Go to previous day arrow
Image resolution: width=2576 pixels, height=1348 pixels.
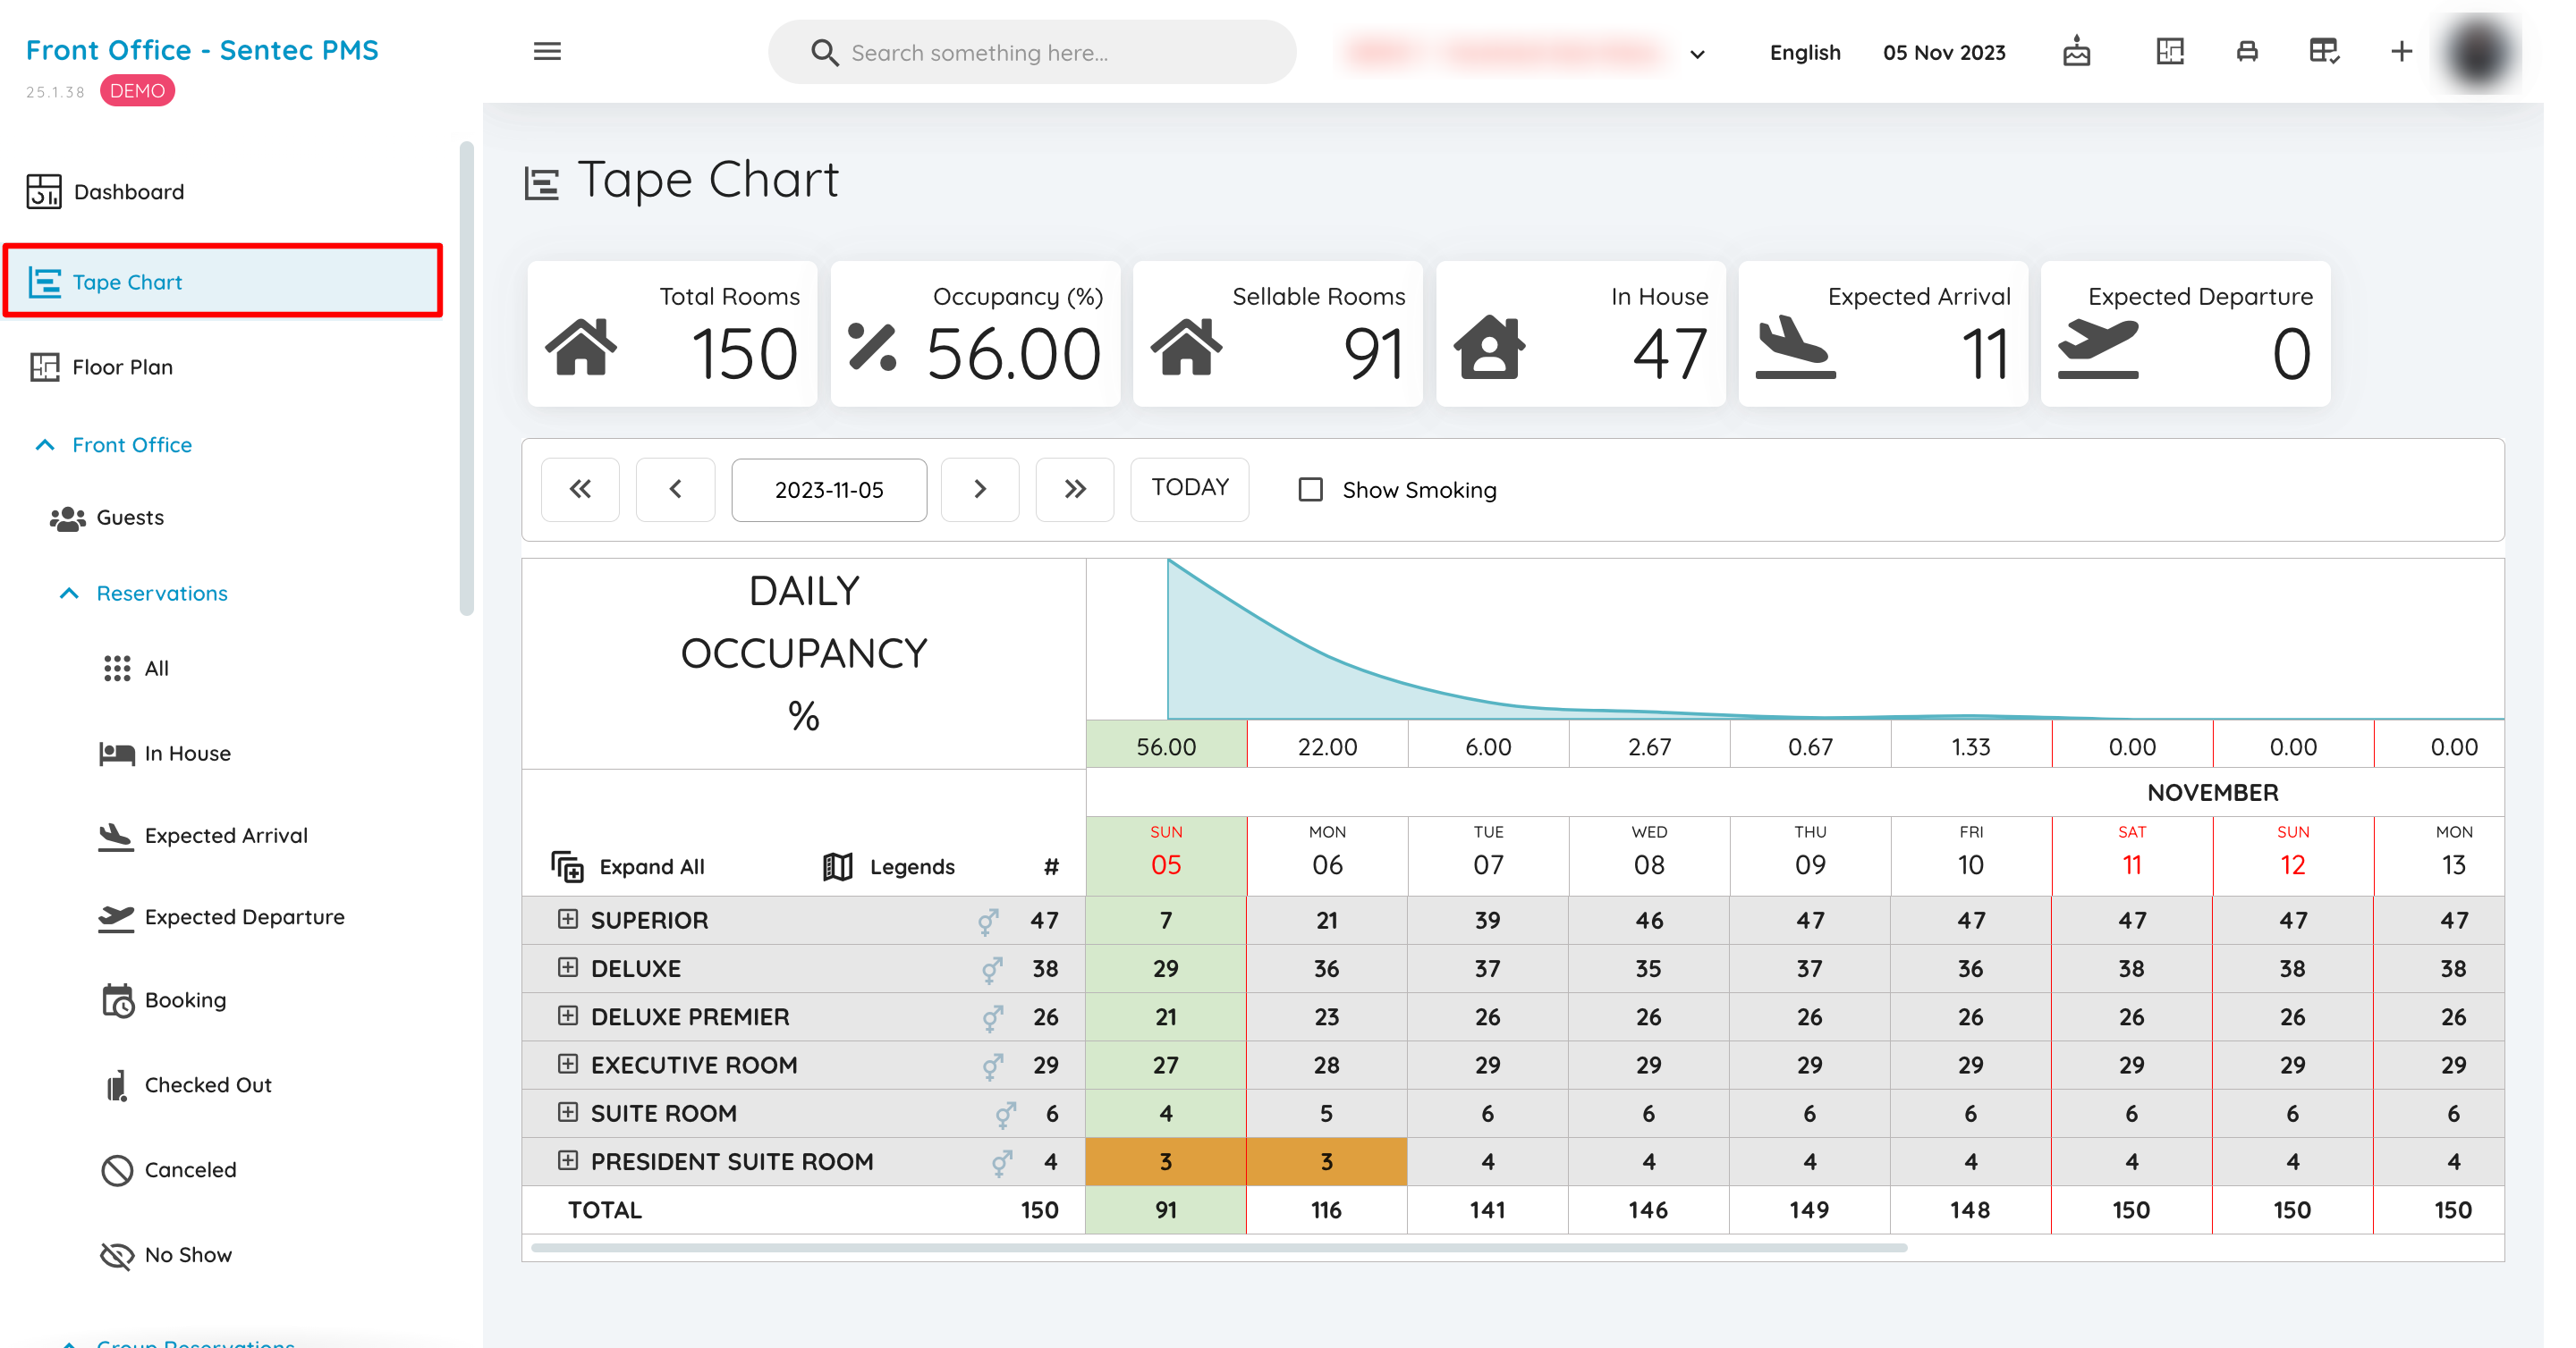pos(675,490)
